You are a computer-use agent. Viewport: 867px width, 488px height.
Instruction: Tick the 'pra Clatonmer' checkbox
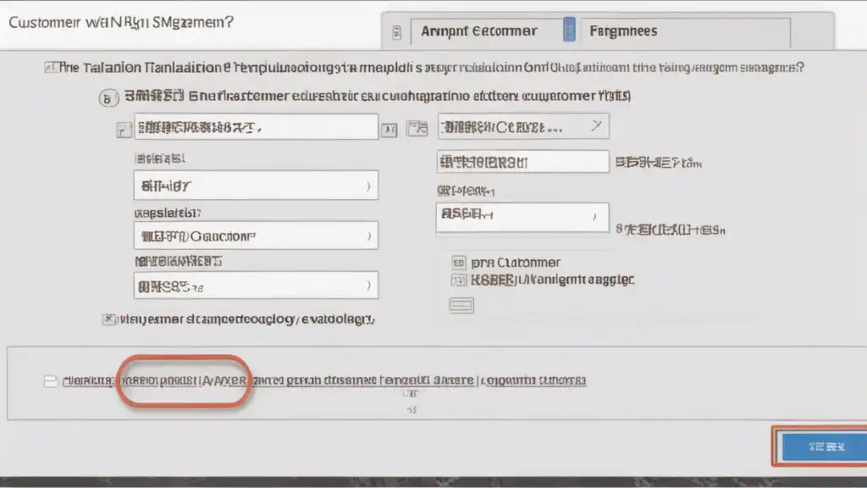click(x=458, y=263)
